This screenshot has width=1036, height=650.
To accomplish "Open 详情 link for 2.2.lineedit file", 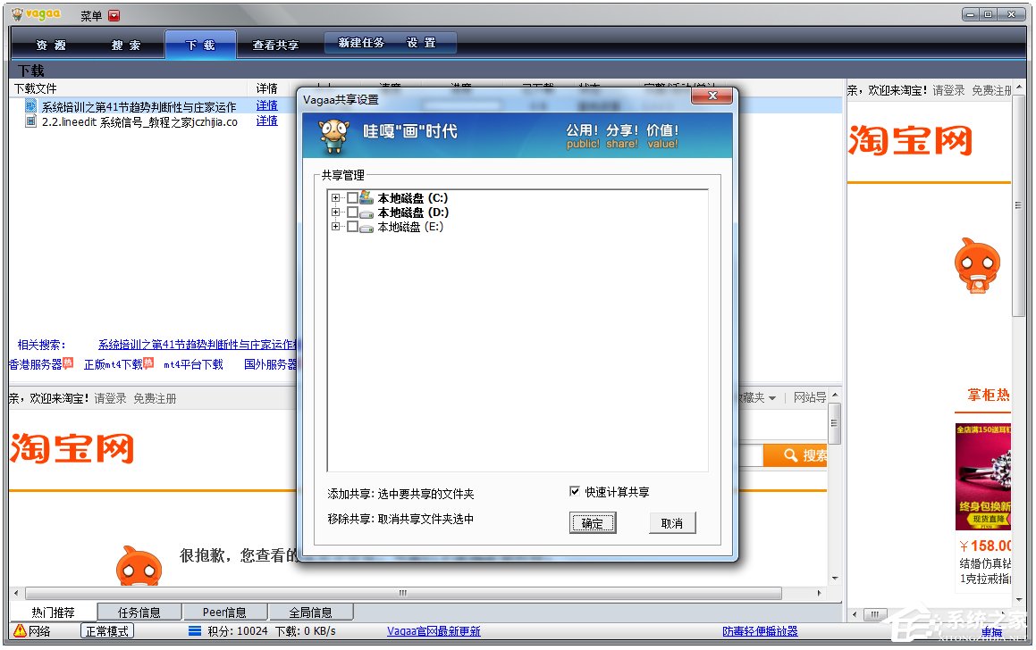I will coord(267,121).
